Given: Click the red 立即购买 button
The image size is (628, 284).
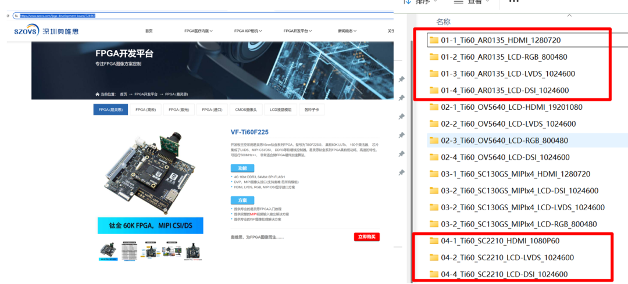Looking at the screenshot, I should click(x=367, y=237).
